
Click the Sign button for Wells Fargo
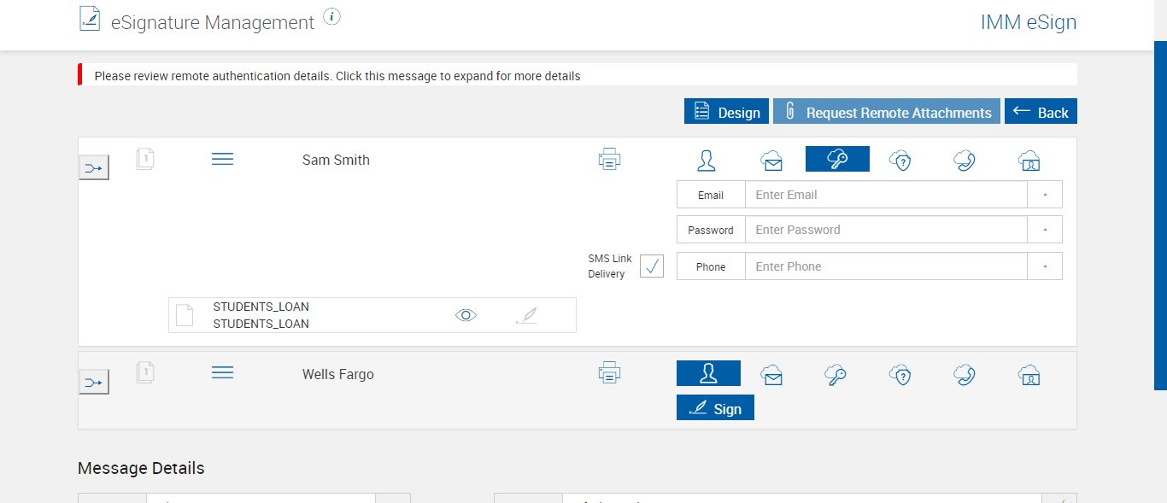click(715, 408)
